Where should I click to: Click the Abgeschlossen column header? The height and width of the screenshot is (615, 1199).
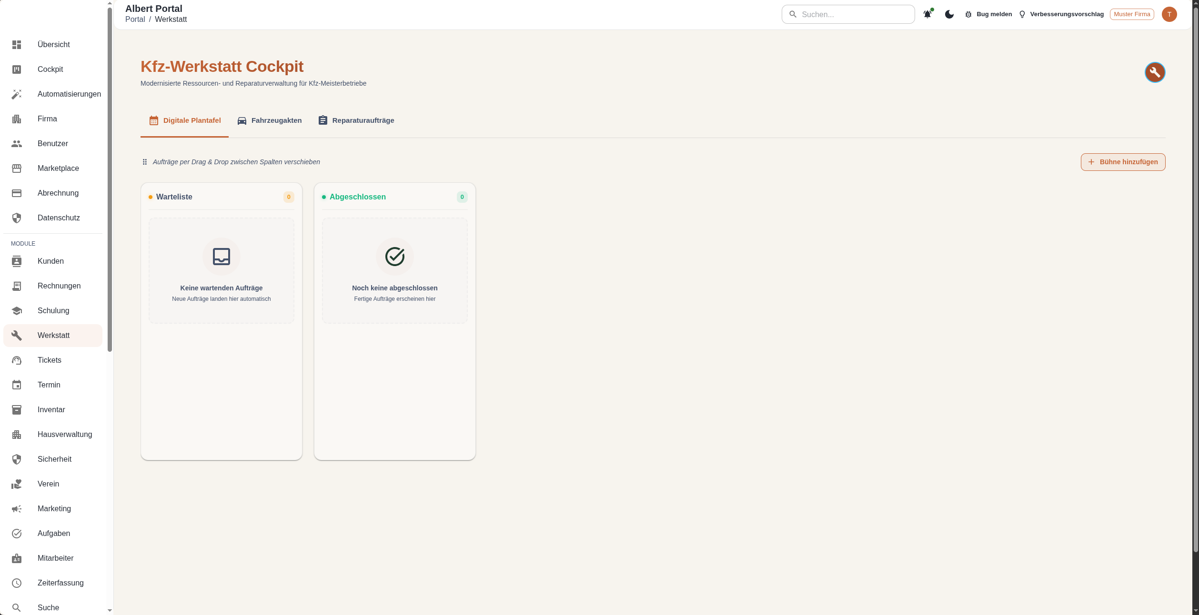click(x=357, y=197)
